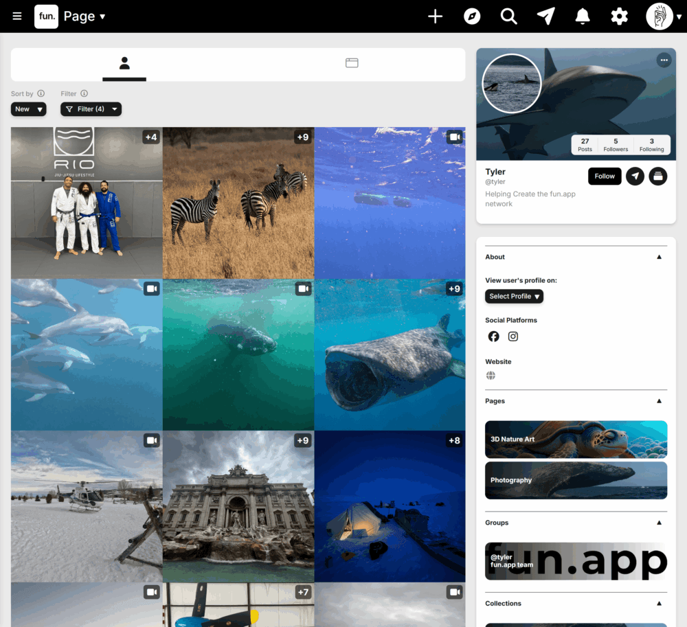687x627 pixels.
Task: Collapse the About section
Action: coord(659,257)
